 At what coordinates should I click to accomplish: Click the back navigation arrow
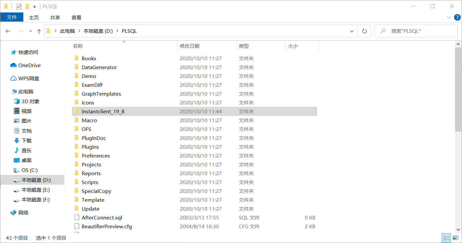click(8, 31)
